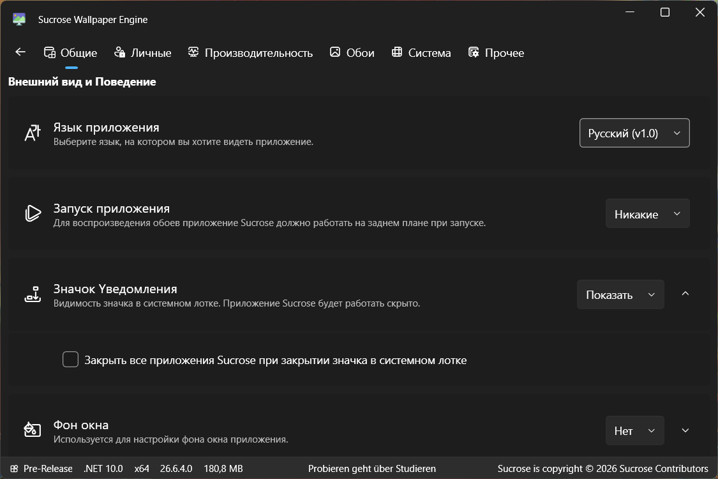The image size is (718, 479).
Task: Open the Нет window background dropdown
Action: (x=634, y=430)
